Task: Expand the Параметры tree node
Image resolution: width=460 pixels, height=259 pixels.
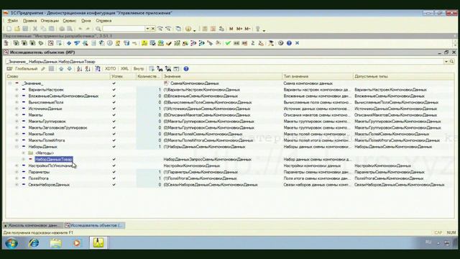Action: [17, 172]
